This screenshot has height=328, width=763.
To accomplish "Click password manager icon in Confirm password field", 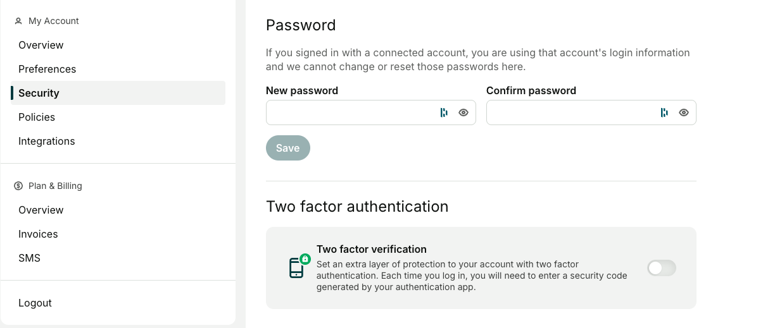I will pyautogui.click(x=664, y=112).
